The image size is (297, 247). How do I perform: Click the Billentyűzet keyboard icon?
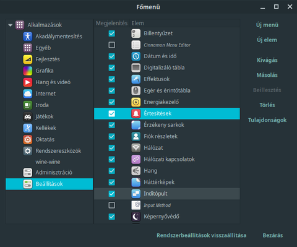coord(136,33)
